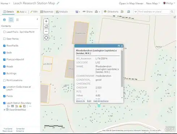Open the Report Abuse footer link
The height and width of the screenshot is (134, 177).
(x=8, y=131)
